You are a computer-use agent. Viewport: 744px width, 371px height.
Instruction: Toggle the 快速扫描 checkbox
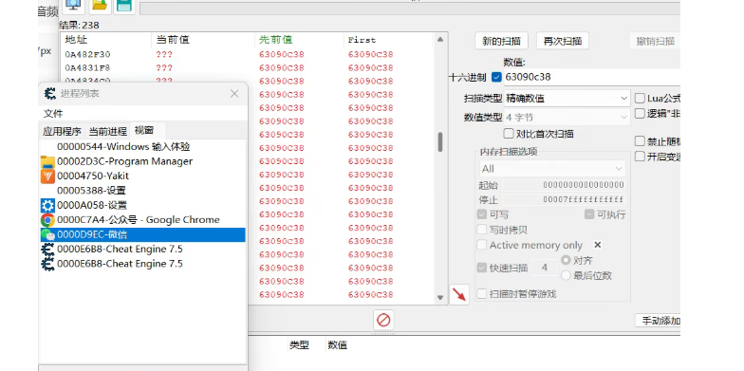[x=482, y=268]
